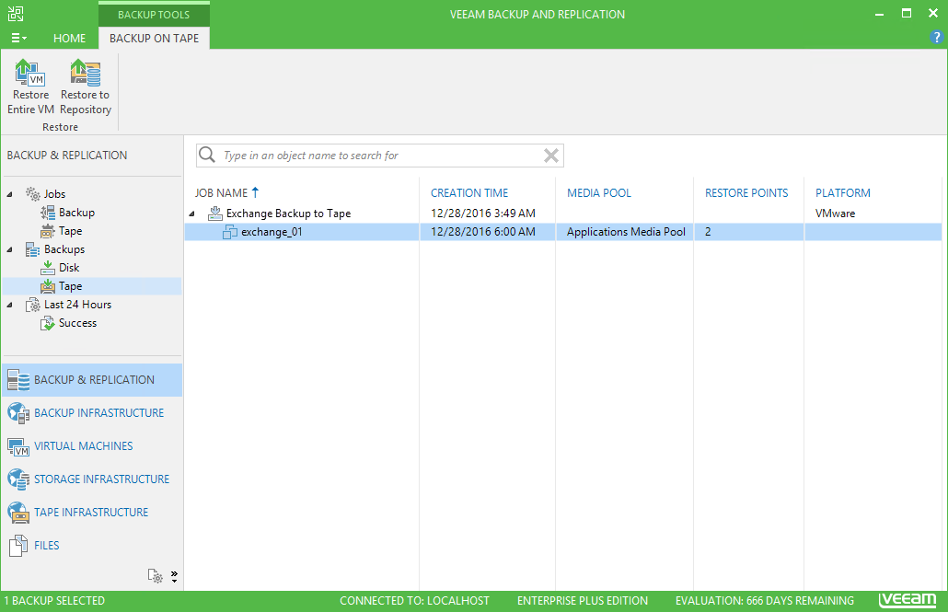Click the Disk backups icon
The image size is (948, 612).
48,268
